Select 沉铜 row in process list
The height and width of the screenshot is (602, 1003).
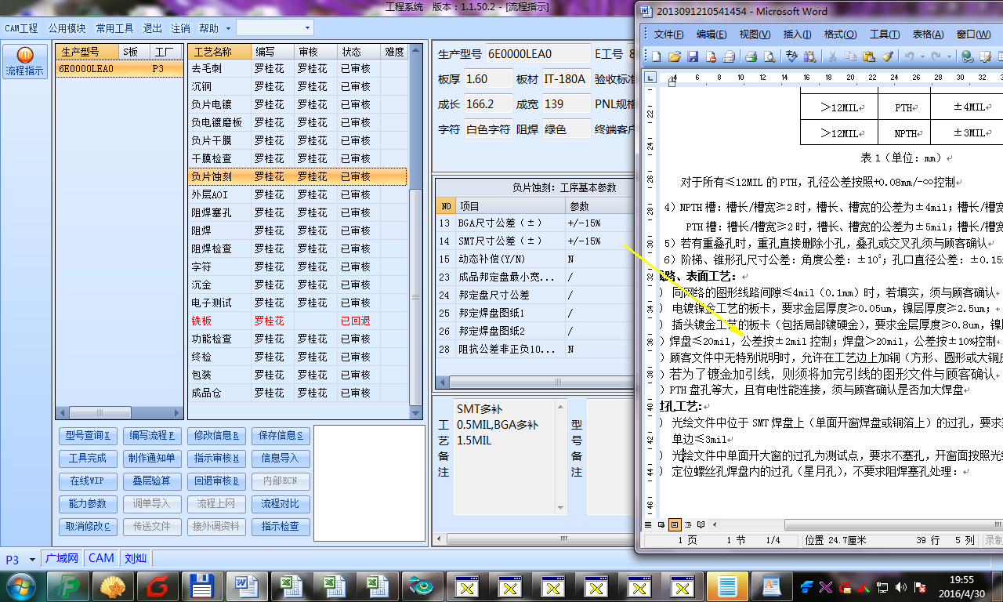(x=298, y=86)
